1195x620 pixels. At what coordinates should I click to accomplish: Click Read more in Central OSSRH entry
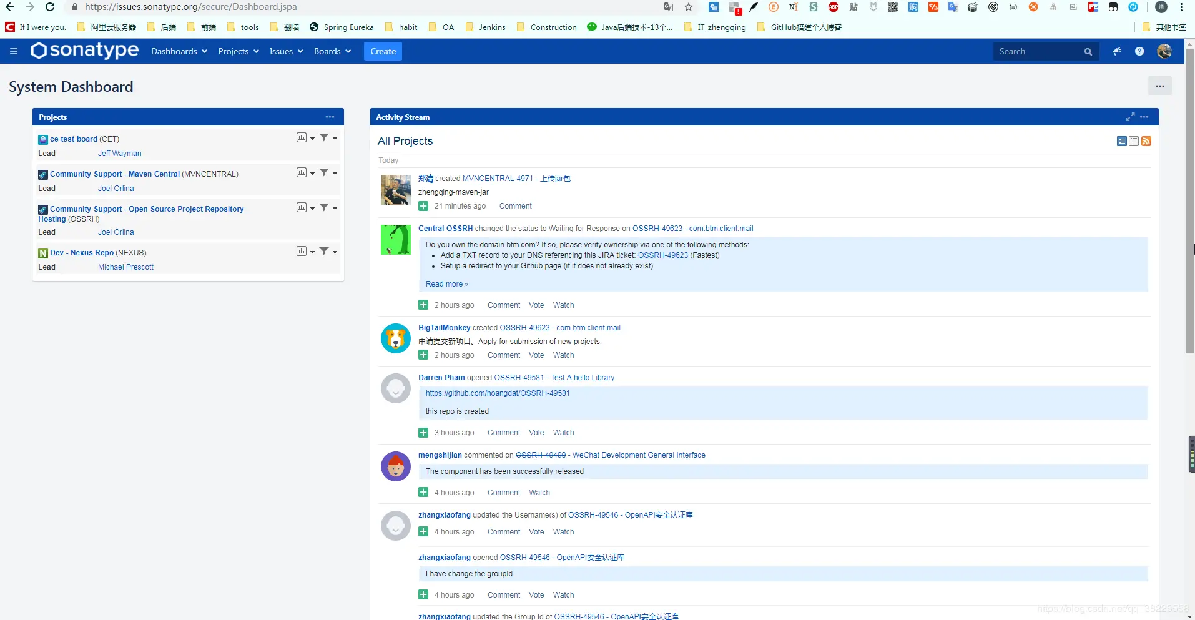(446, 284)
